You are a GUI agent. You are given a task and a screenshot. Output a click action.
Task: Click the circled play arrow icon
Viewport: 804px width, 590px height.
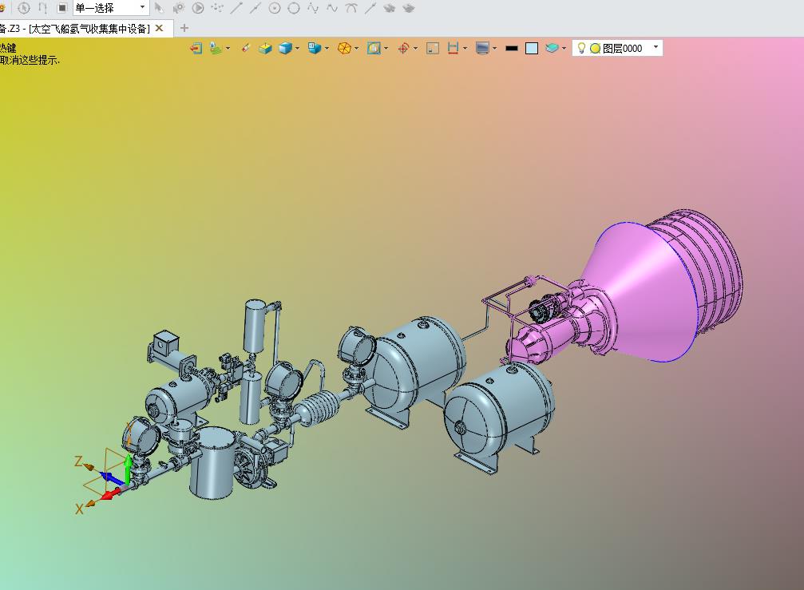198,8
